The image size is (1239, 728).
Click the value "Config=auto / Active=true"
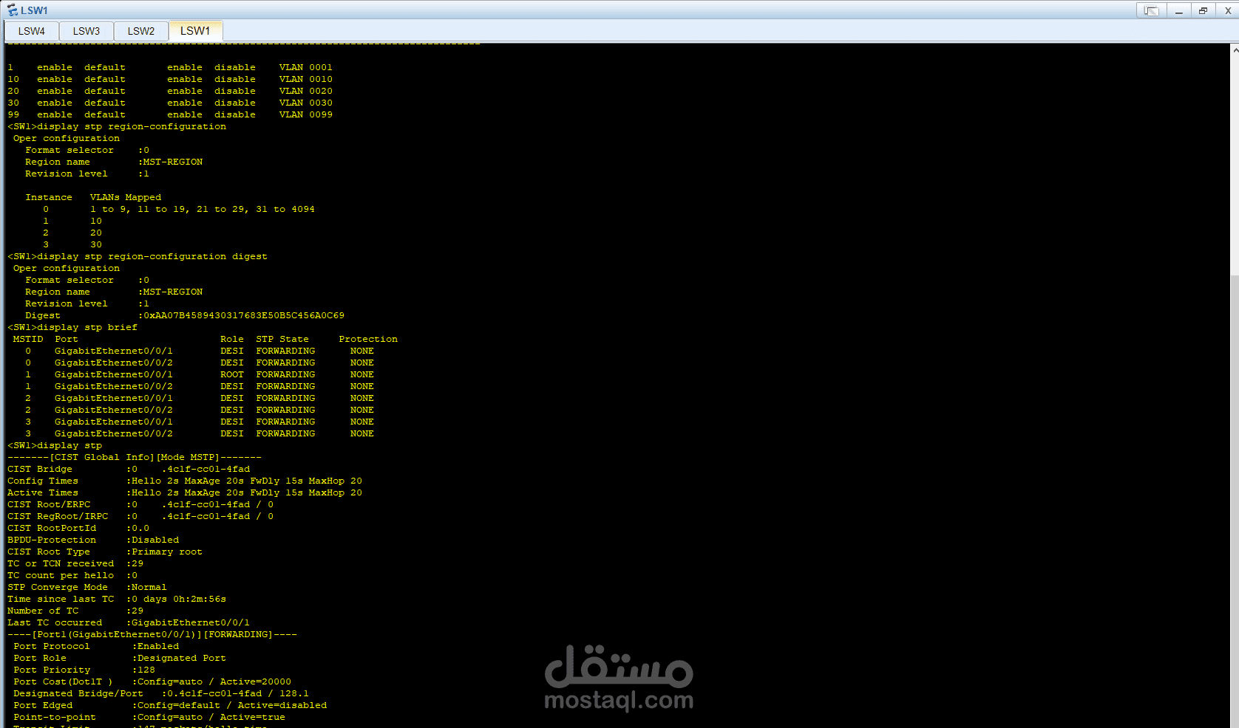pos(211,717)
